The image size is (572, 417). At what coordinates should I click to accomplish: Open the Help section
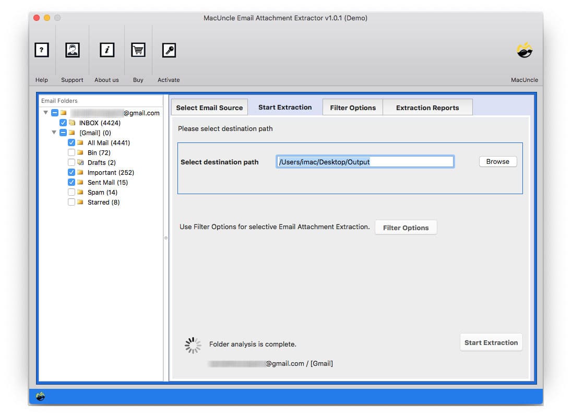(41, 50)
